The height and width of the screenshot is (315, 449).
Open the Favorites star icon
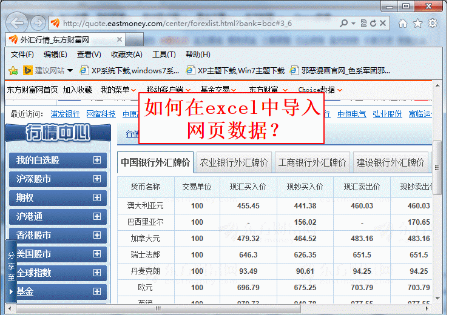[417, 24]
